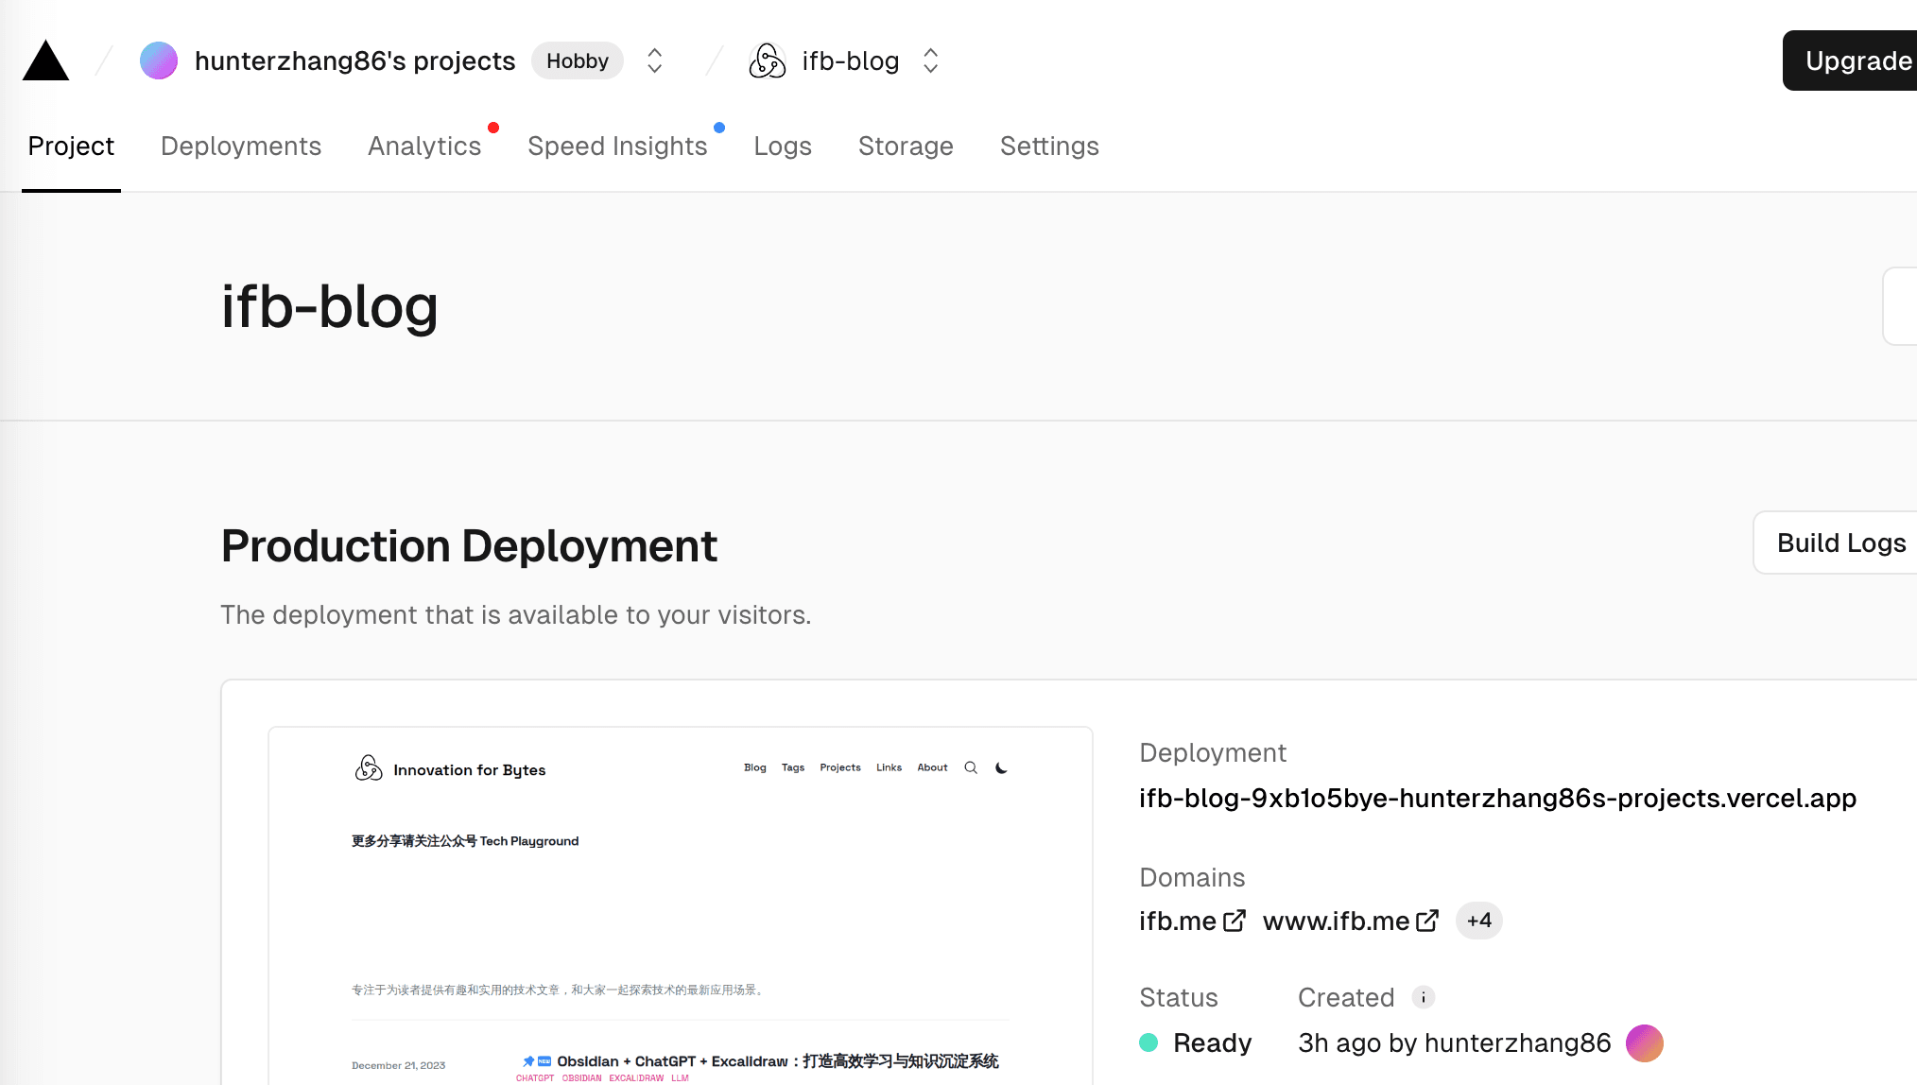This screenshot has width=1917, height=1085.
Task: Switch to the Deployments tab
Action: (241, 146)
